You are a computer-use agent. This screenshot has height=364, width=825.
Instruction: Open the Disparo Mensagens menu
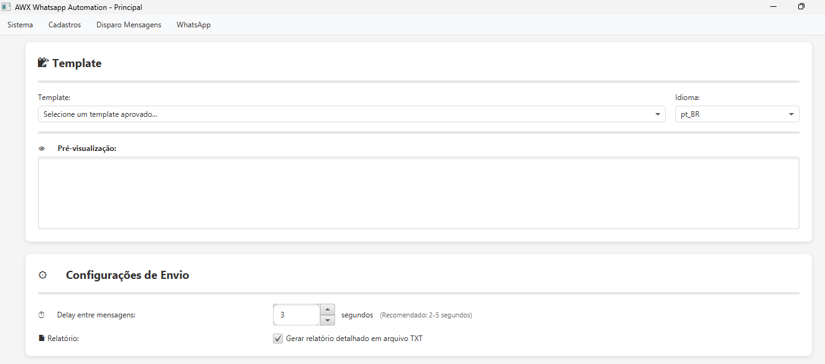click(x=128, y=25)
